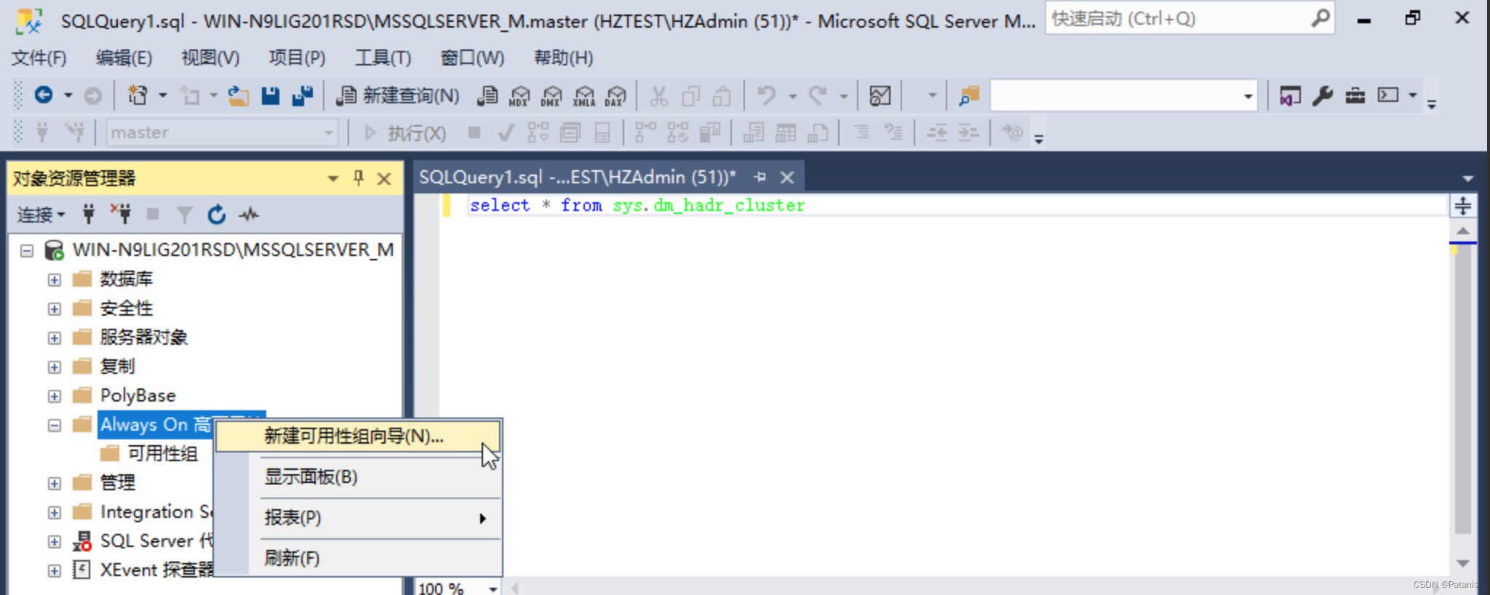Click the Save All icon
The height and width of the screenshot is (595, 1490).
coord(302,95)
